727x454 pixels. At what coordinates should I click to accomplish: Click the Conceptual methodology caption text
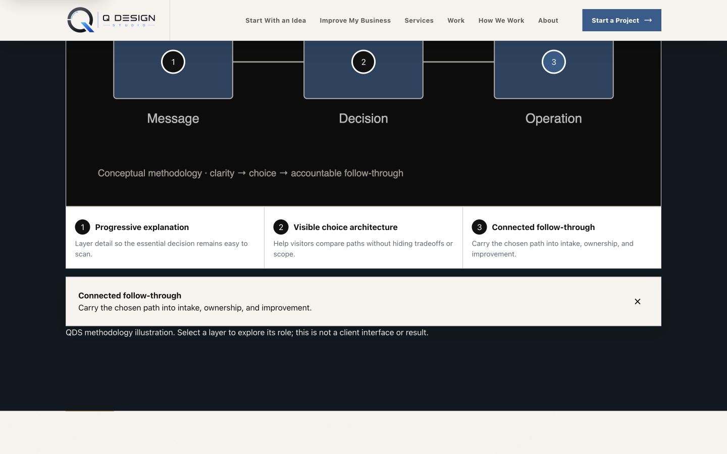coord(250,173)
